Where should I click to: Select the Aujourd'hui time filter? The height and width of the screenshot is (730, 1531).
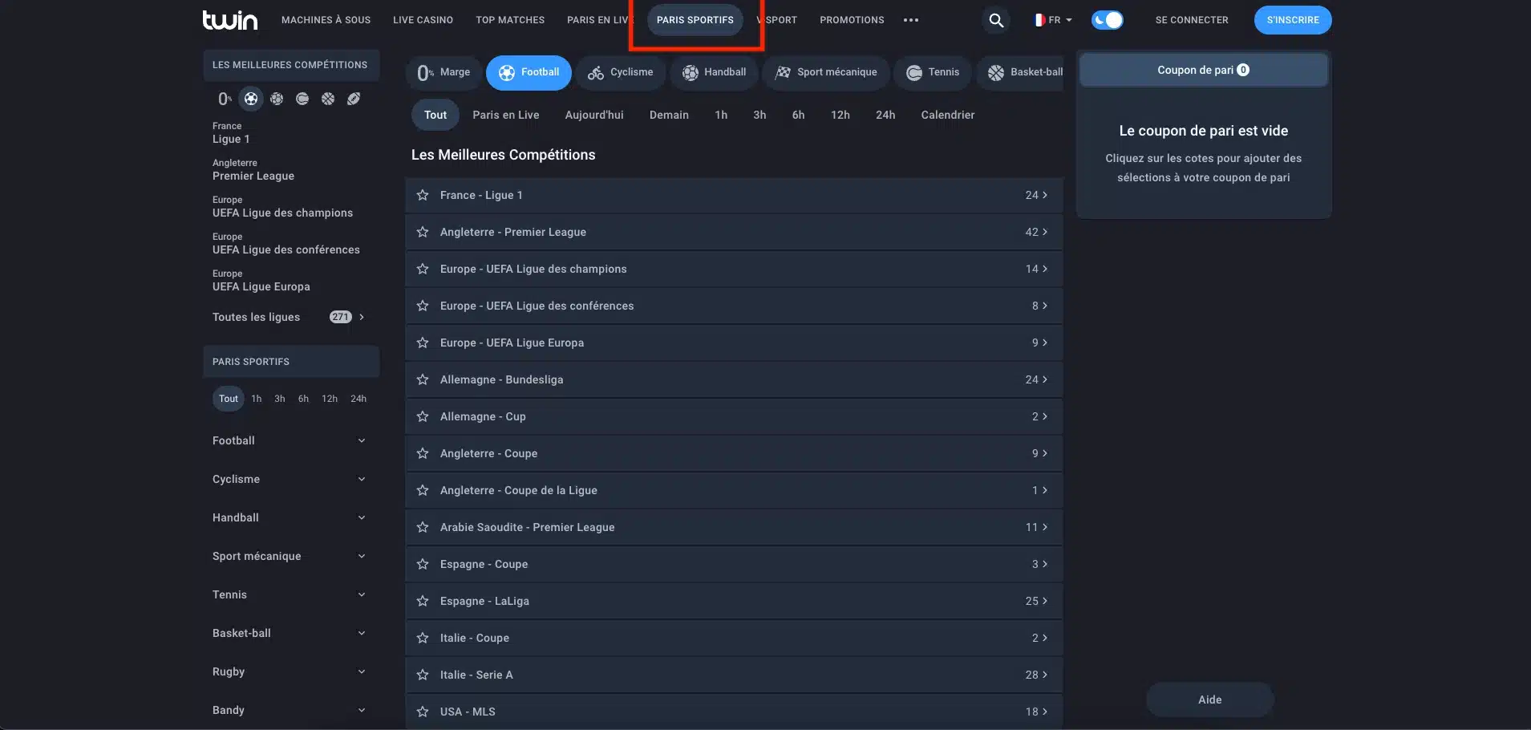pos(594,115)
